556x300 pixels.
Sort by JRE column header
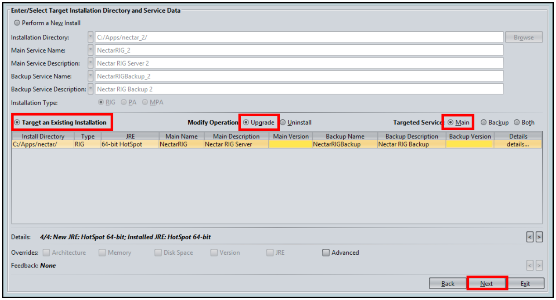(x=130, y=136)
